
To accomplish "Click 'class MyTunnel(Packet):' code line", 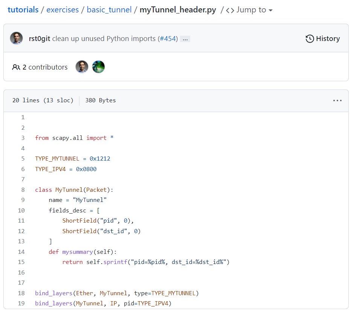I will [74, 190].
